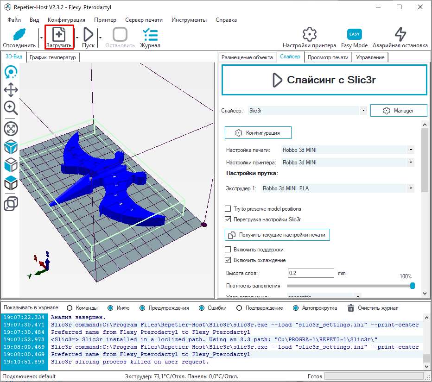The height and width of the screenshot is (382, 432).
Task: Click the trash icon to clear log
Action: coord(351,308)
